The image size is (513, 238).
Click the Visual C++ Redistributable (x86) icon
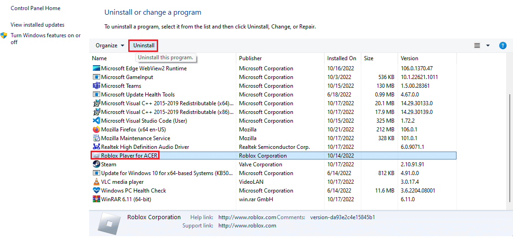click(96, 112)
